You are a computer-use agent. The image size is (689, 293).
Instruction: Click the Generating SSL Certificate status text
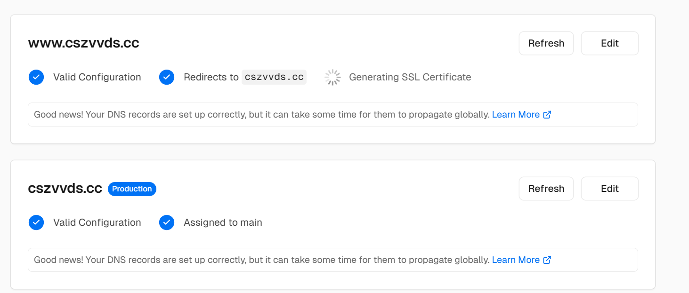410,77
